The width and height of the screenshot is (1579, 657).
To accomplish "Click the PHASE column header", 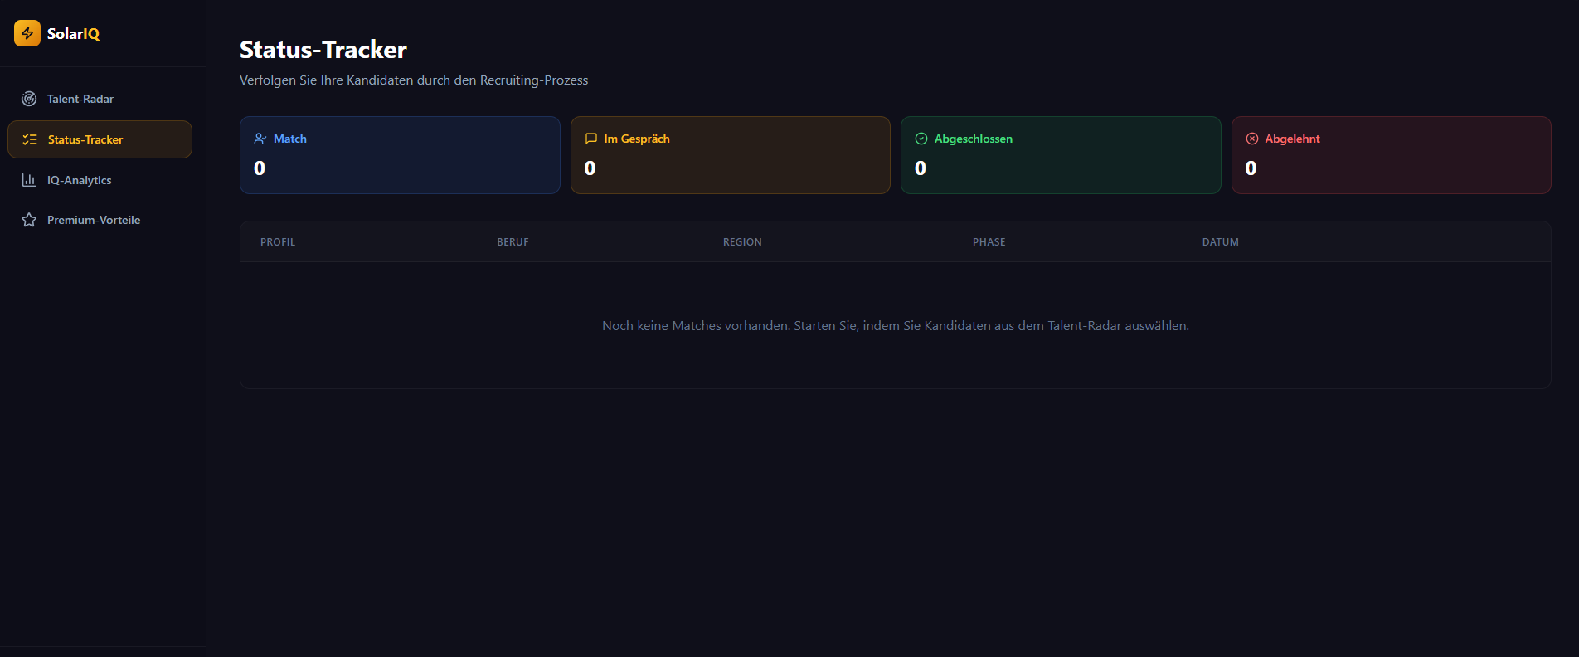I will coord(989,242).
